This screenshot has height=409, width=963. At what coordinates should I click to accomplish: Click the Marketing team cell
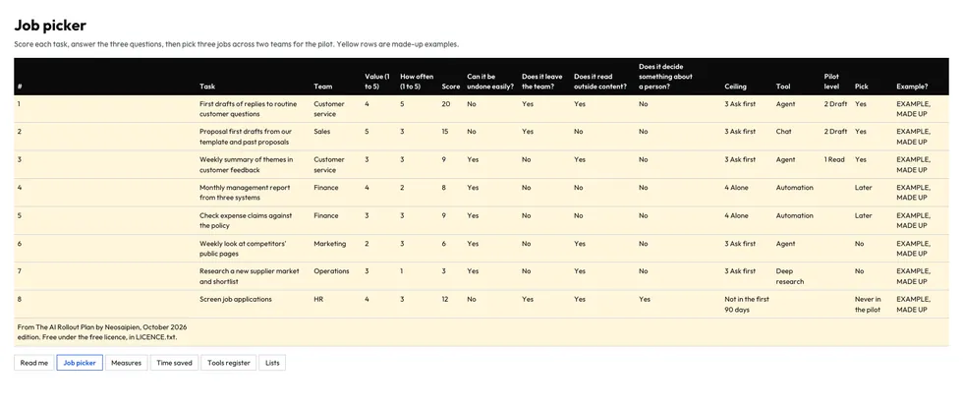pyautogui.click(x=330, y=244)
